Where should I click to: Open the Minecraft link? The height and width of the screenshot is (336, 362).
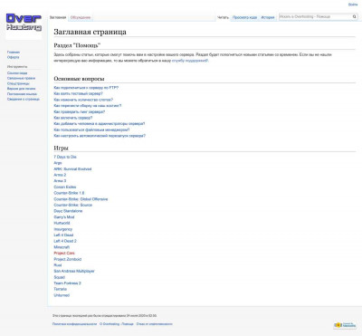pyautogui.click(x=62, y=247)
